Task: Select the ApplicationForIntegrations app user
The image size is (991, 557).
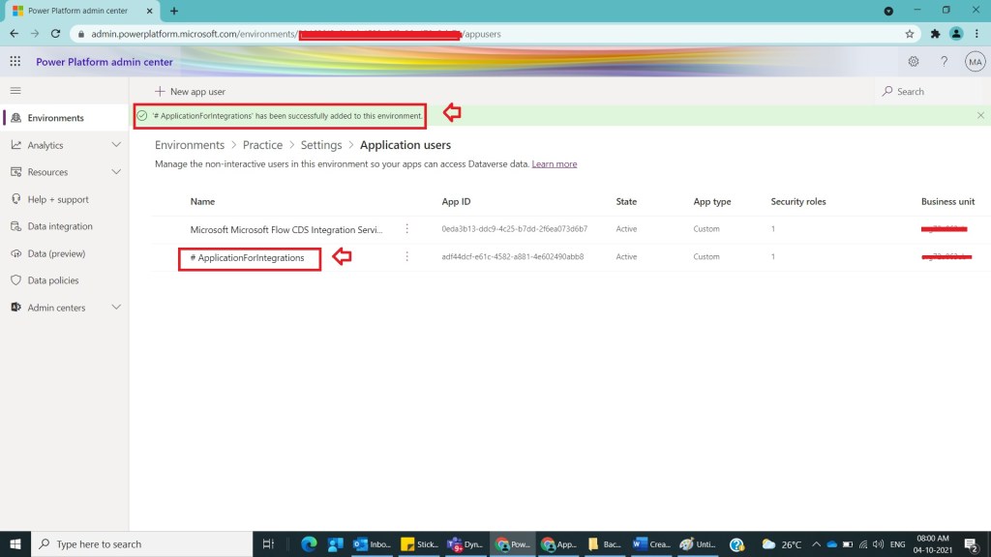Action: 251,258
